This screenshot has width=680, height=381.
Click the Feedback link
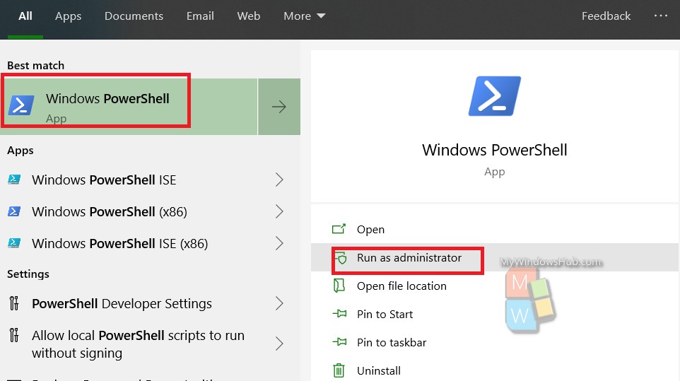(x=606, y=16)
